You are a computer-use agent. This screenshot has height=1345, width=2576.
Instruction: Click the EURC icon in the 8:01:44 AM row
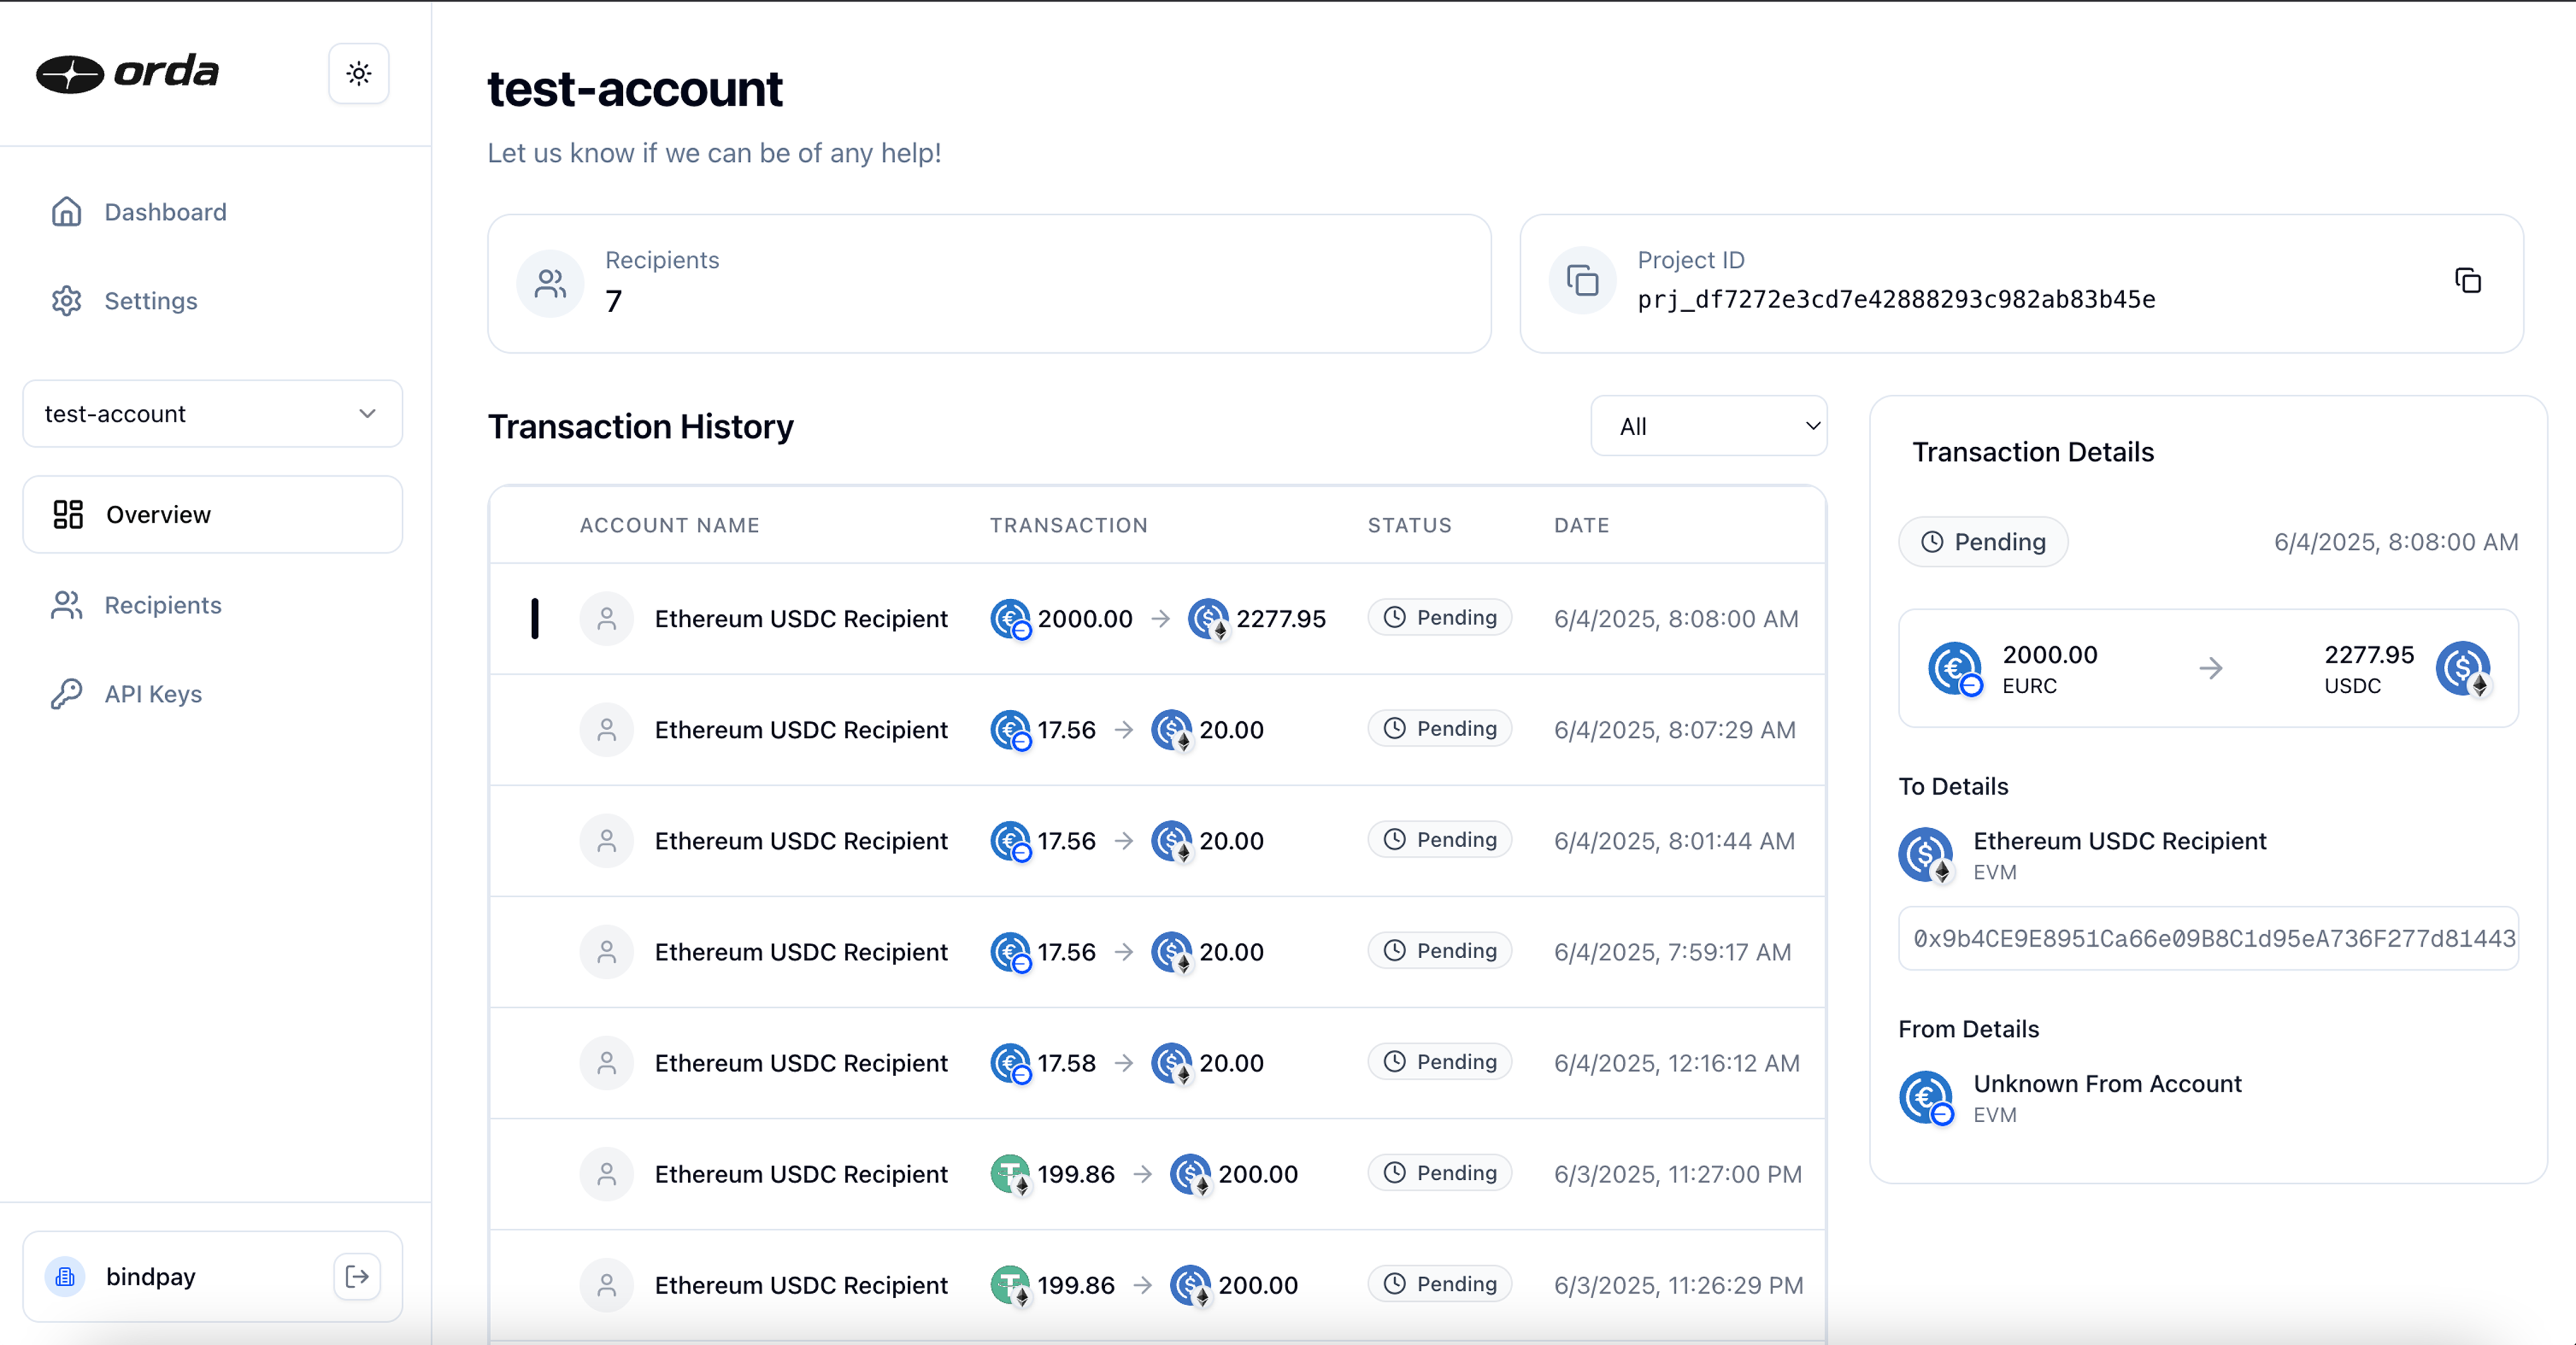pyautogui.click(x=1010, y=841)
